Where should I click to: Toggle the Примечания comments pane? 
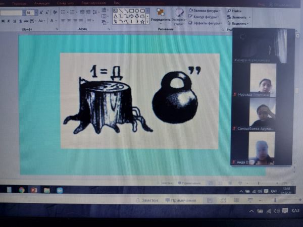tap(181, 200)
